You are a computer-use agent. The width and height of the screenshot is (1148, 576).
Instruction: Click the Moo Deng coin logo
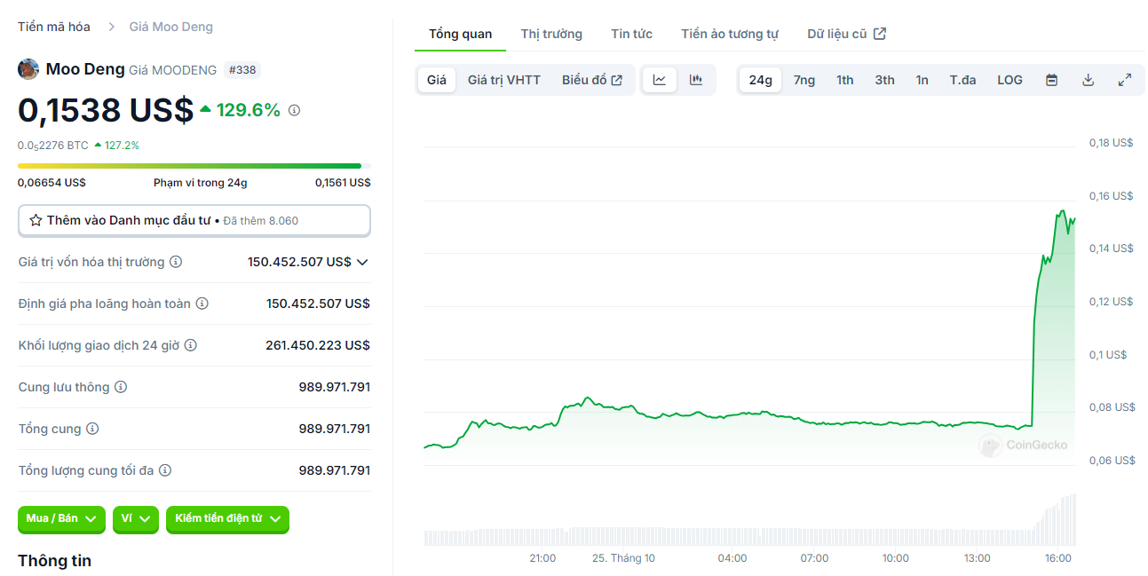click(28, 69)
